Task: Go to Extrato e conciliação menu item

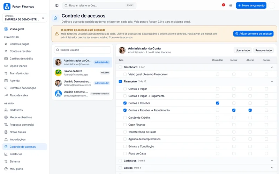Action: [x=25, y=88]
